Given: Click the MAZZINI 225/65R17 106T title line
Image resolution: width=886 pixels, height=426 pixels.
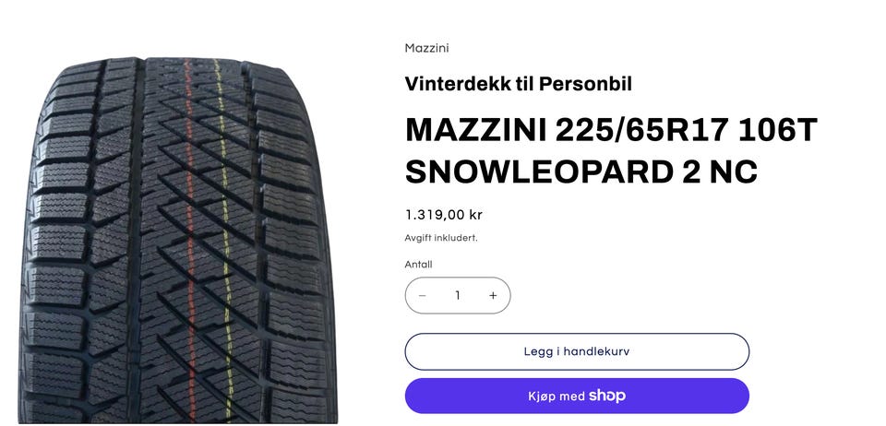Looking at the screenshot, I should click(611, 131).
